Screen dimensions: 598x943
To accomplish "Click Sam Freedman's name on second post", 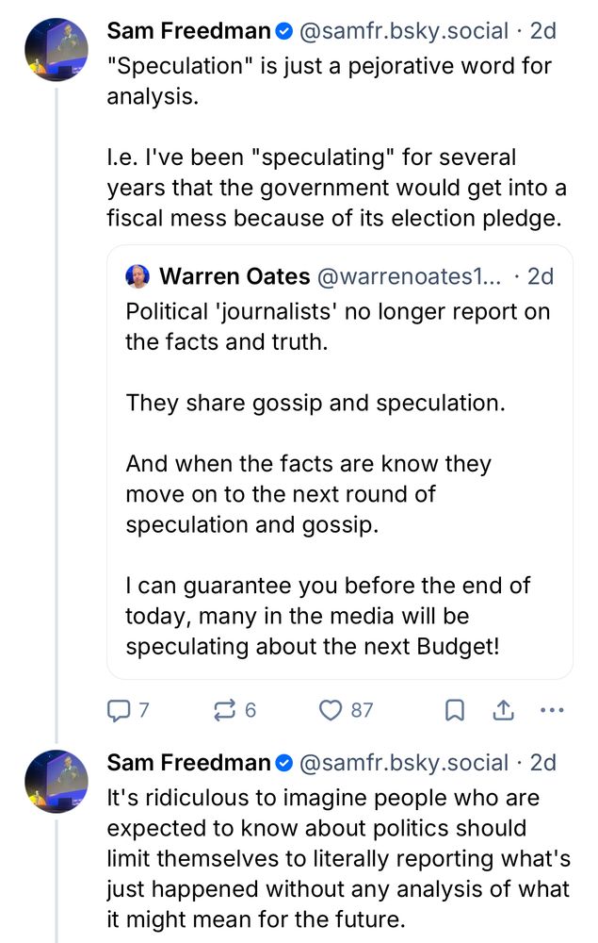I will tap(188, 762).
